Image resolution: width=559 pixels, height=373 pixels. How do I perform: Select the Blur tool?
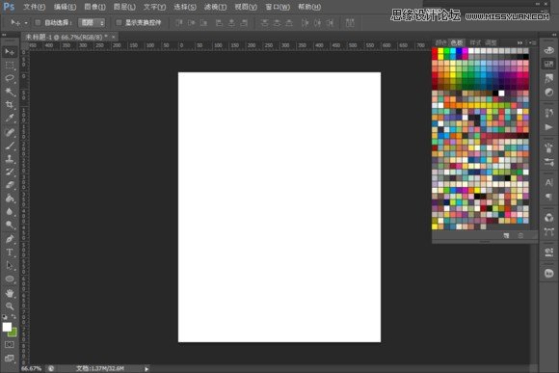10,212
